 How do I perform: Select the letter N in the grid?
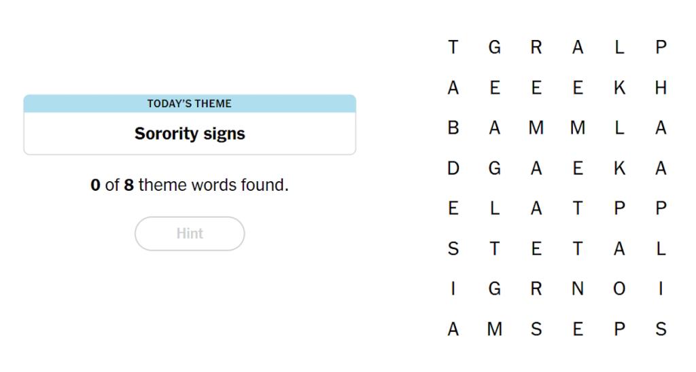pyautogui.click(x=578, y=289)
